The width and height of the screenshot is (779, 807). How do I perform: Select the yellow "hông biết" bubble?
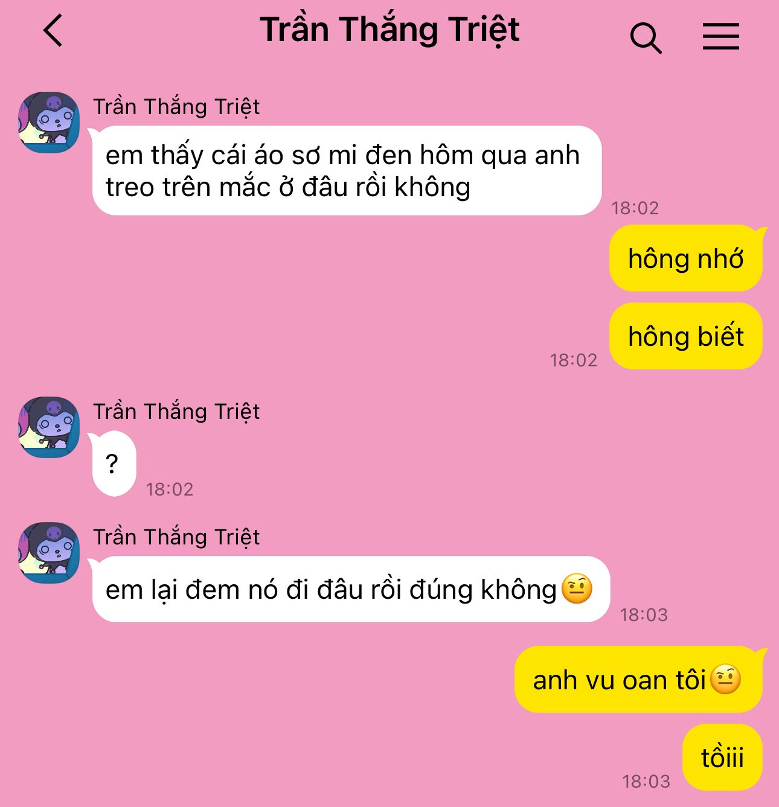(686, 336)
